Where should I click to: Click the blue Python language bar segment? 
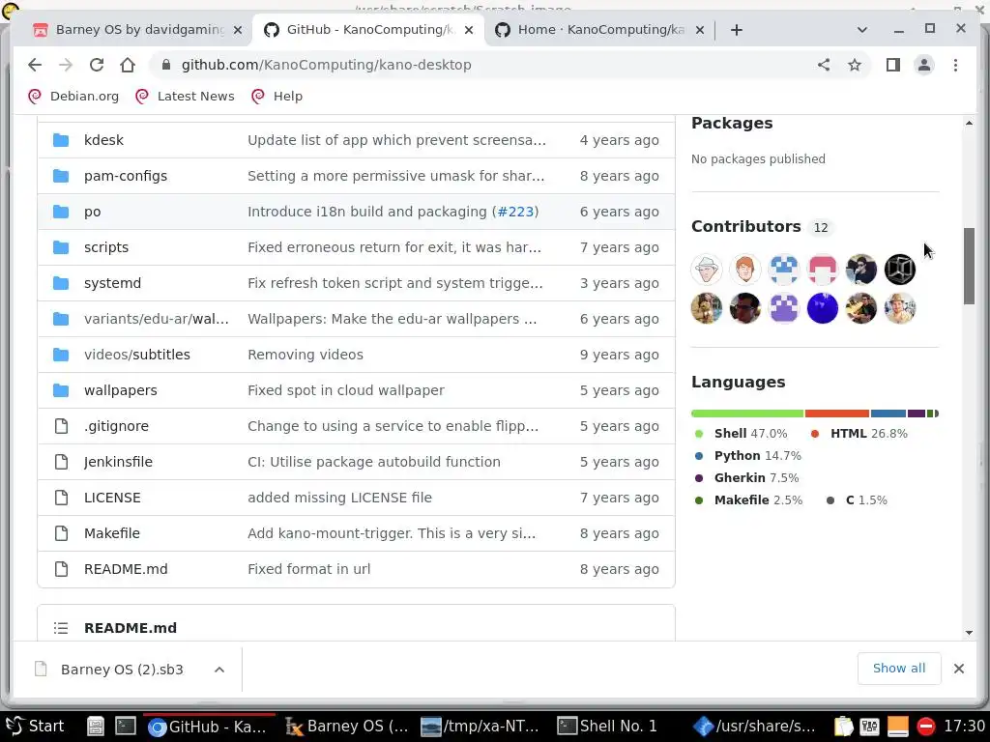click(888, 414)
